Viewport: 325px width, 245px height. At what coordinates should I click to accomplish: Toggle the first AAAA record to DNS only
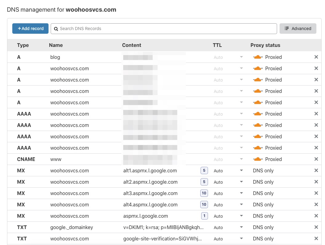click(x=258, y=114)
